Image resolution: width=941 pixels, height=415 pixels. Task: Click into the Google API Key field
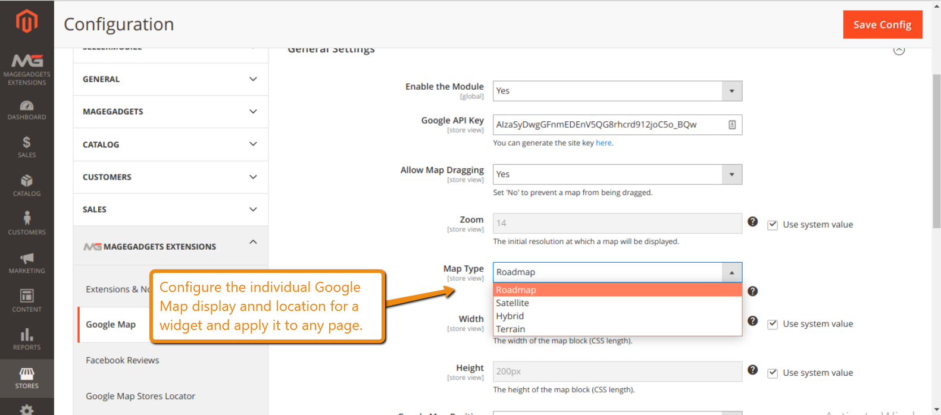coord(617,125)
